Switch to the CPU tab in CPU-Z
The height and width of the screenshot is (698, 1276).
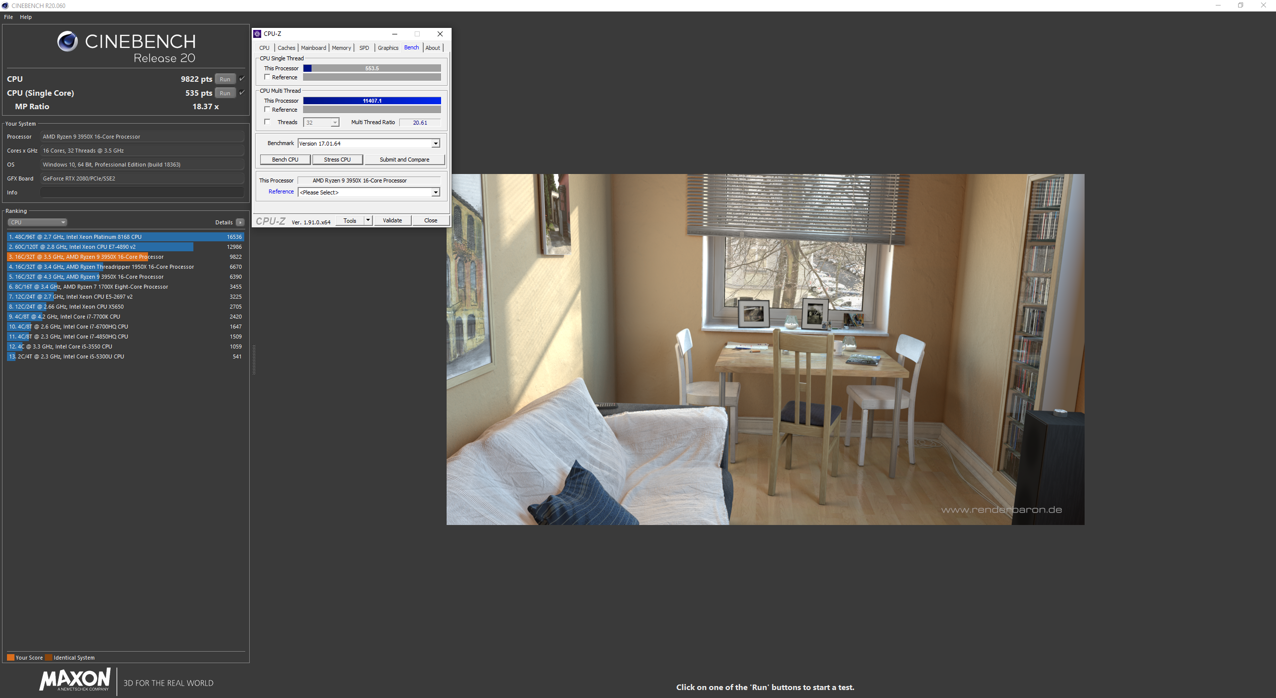click(x=264, y=48)
